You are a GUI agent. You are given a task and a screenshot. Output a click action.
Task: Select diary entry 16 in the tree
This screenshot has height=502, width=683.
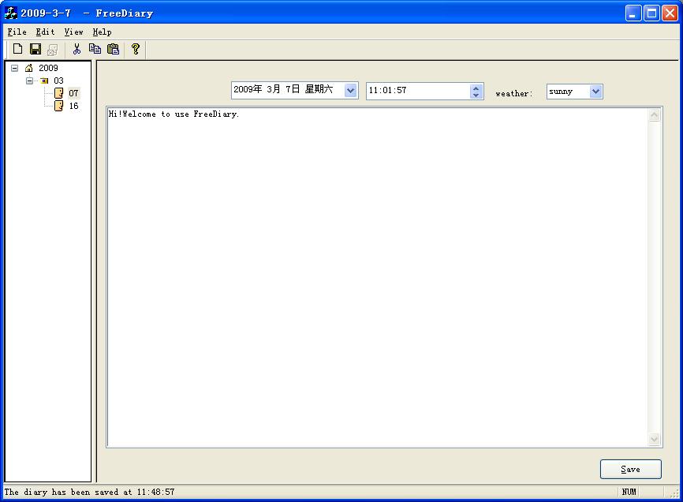coord(74,106)
